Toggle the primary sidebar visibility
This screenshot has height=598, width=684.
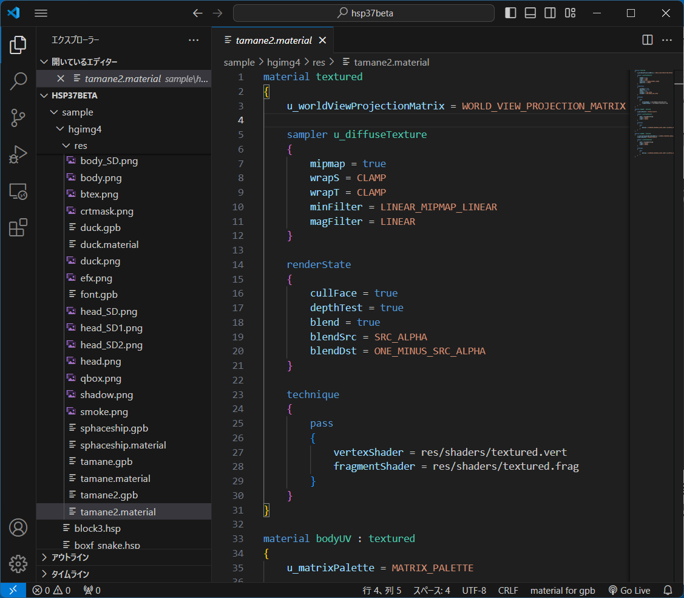coord(510,12)
